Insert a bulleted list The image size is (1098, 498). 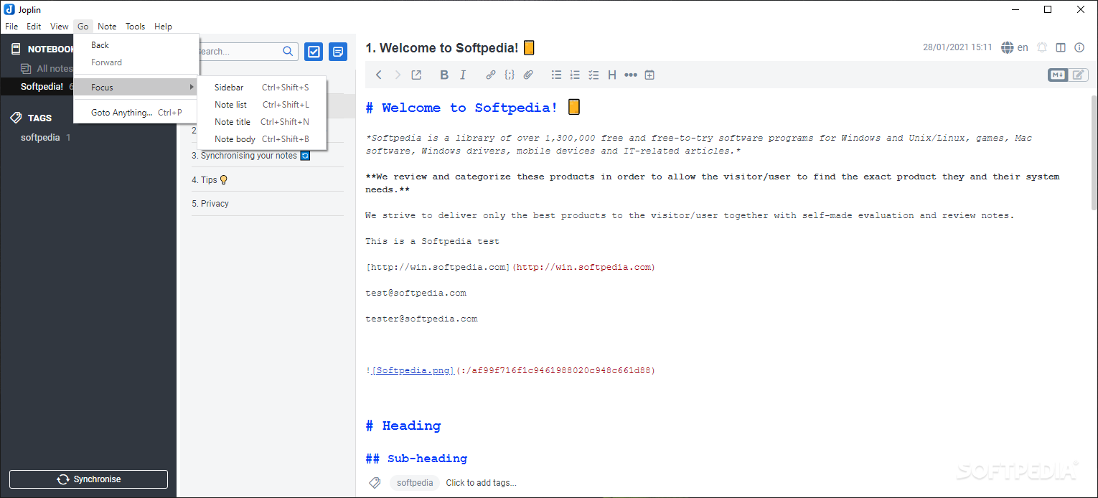point(556,75)
